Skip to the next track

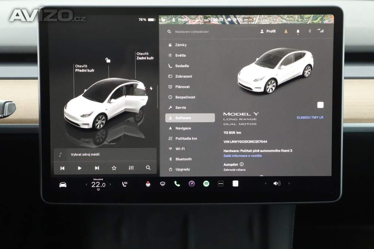[97, 168]
